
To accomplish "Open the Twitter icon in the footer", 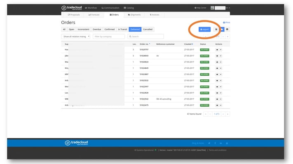I will coord(209,143).
